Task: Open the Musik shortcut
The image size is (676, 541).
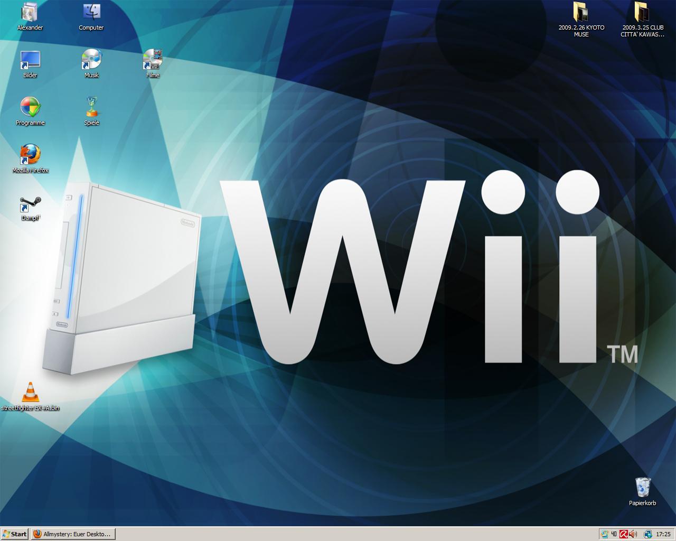Action: tap(91, 64)
